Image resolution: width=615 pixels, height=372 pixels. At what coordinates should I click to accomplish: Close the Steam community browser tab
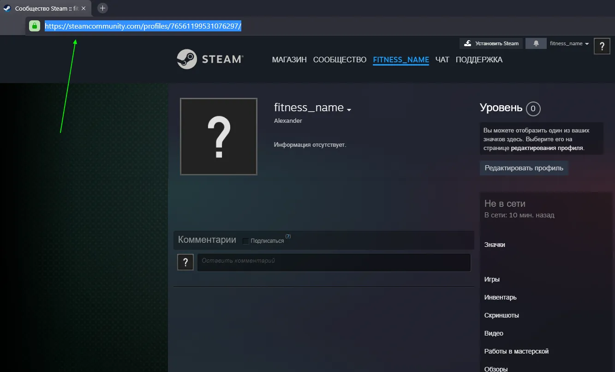[84, 8]
